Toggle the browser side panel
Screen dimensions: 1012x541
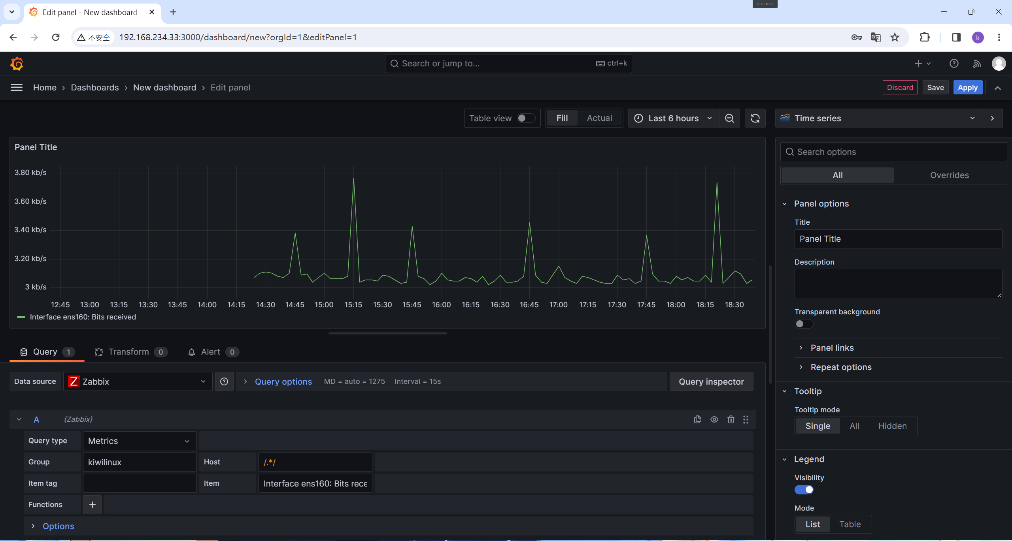pos(956,37)
